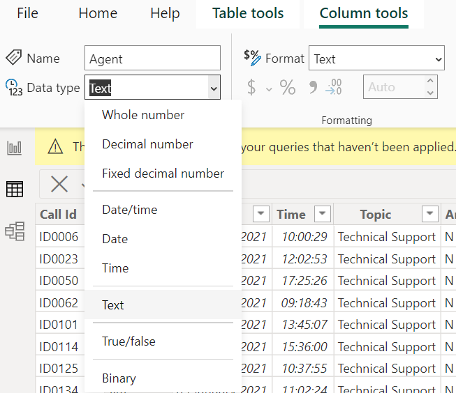This screenshot has width=456, height=393.
Task: Select time cell 09:18:43
Action: click(304, 302)
